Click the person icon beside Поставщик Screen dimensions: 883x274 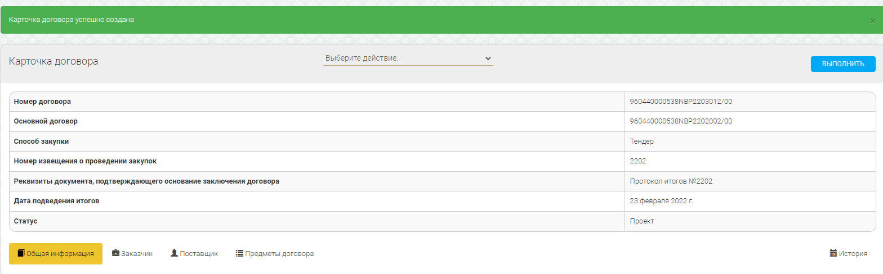174,253
